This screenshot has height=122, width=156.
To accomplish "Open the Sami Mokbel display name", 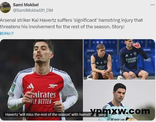I will click(x=26, y=5).
